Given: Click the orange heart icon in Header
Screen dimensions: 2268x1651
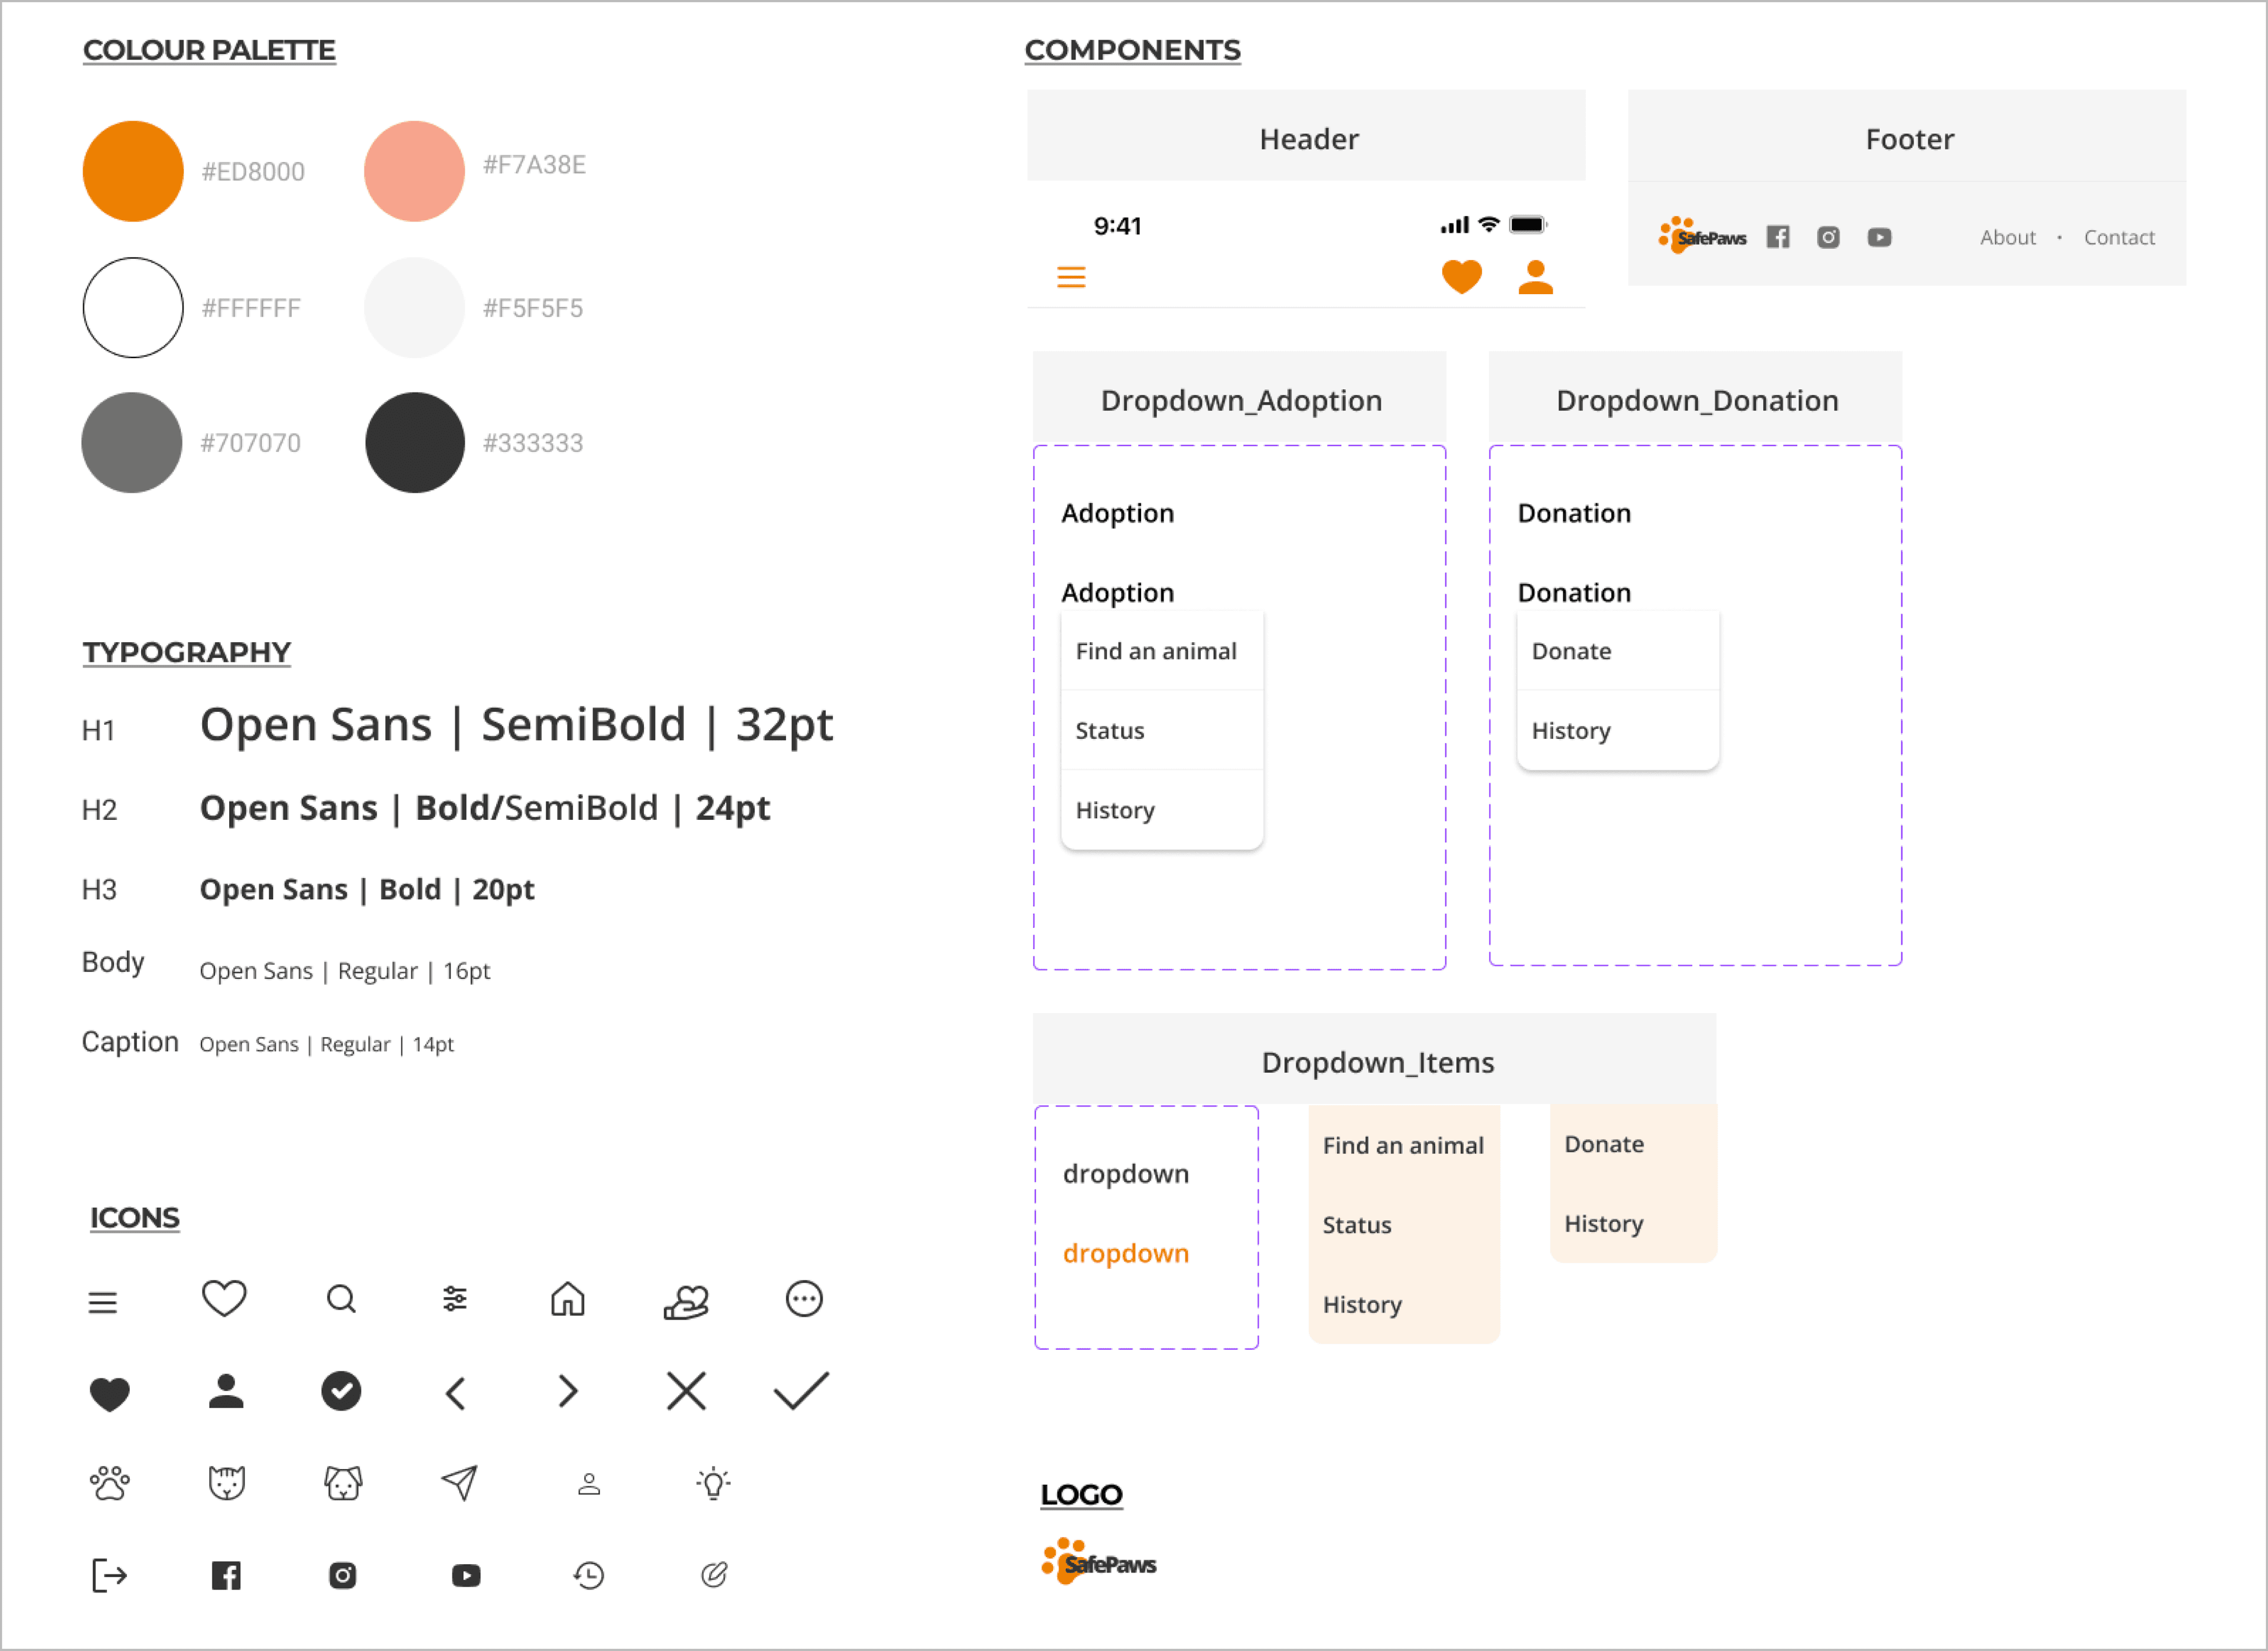Looking at the screenshot, I should pyautogui.click(x=1462, y=276).
